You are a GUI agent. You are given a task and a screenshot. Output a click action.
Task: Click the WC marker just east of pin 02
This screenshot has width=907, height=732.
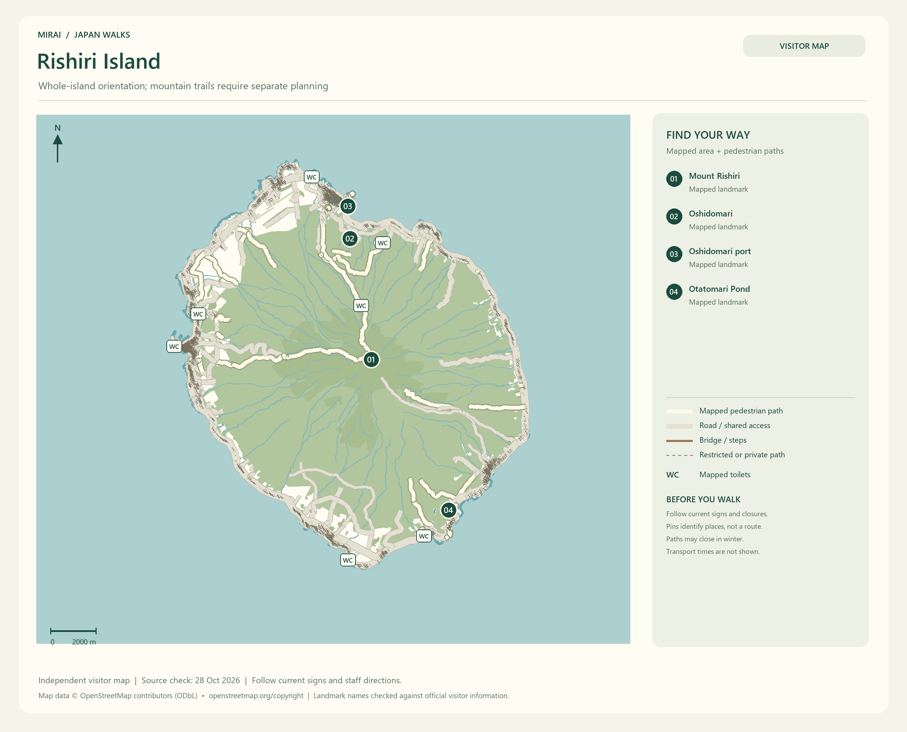(x=383, y=243)
